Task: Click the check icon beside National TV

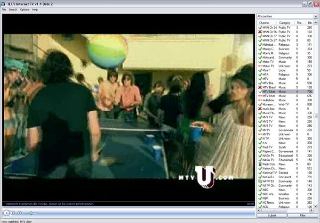Action: (260, 173)
